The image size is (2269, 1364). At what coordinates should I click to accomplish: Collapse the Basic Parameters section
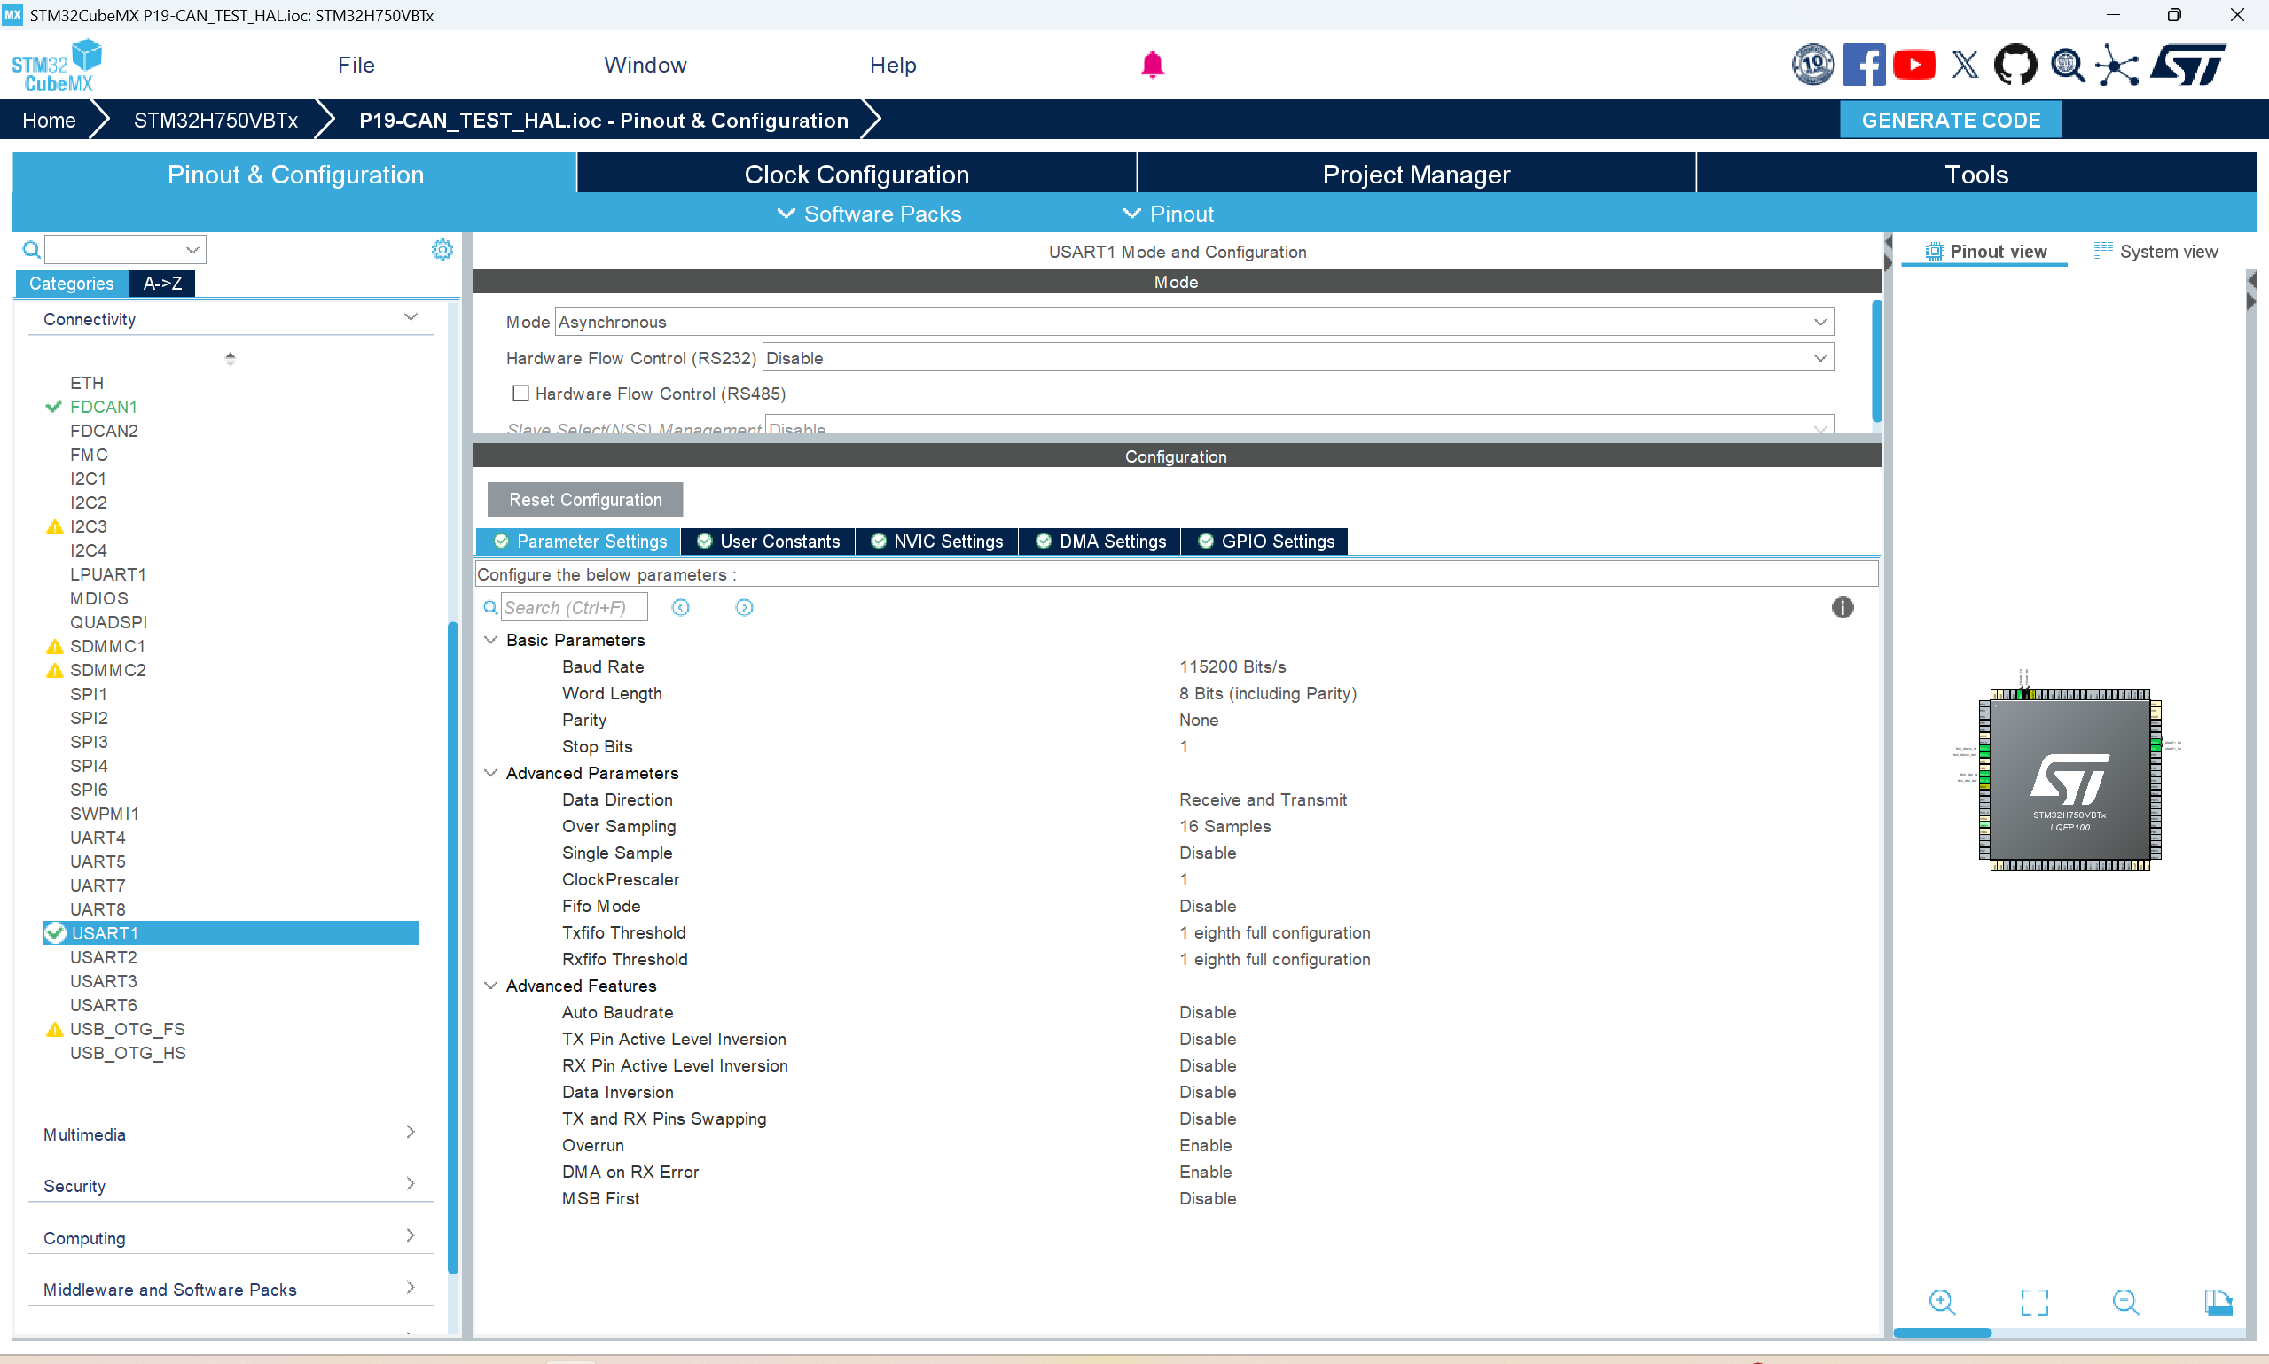coord(491,640)
